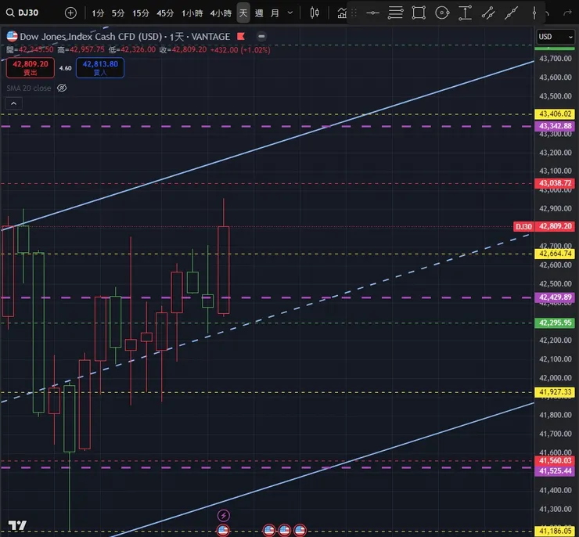
Task: Select the 週 weekly timeframe
Action: pos(259,13)
